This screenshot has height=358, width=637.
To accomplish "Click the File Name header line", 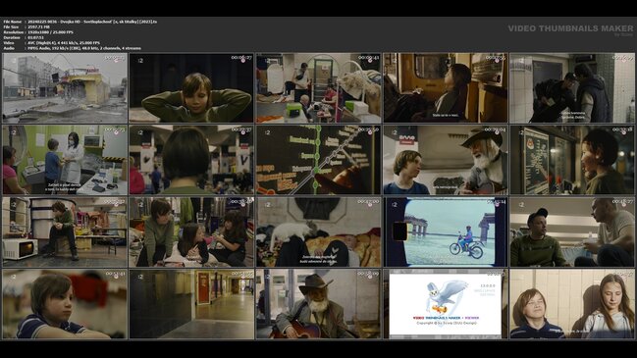I will click(80, 22).
